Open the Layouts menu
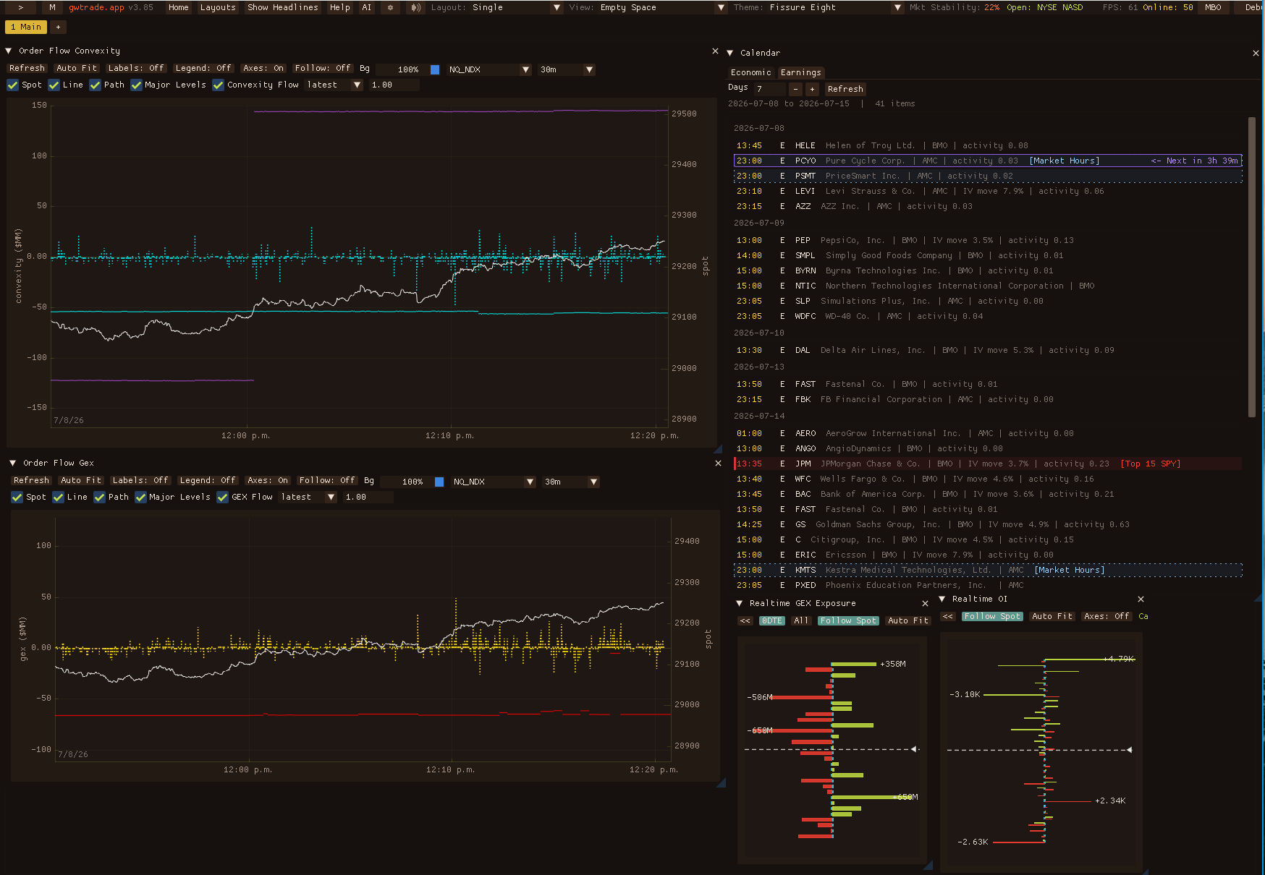 [218, 7]
